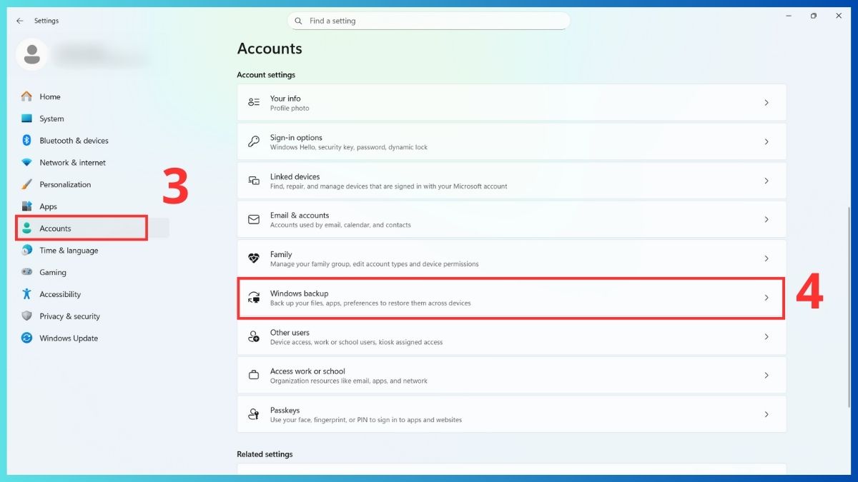
Task: Click the work or school briefcase icon
Action: (254, 376)
